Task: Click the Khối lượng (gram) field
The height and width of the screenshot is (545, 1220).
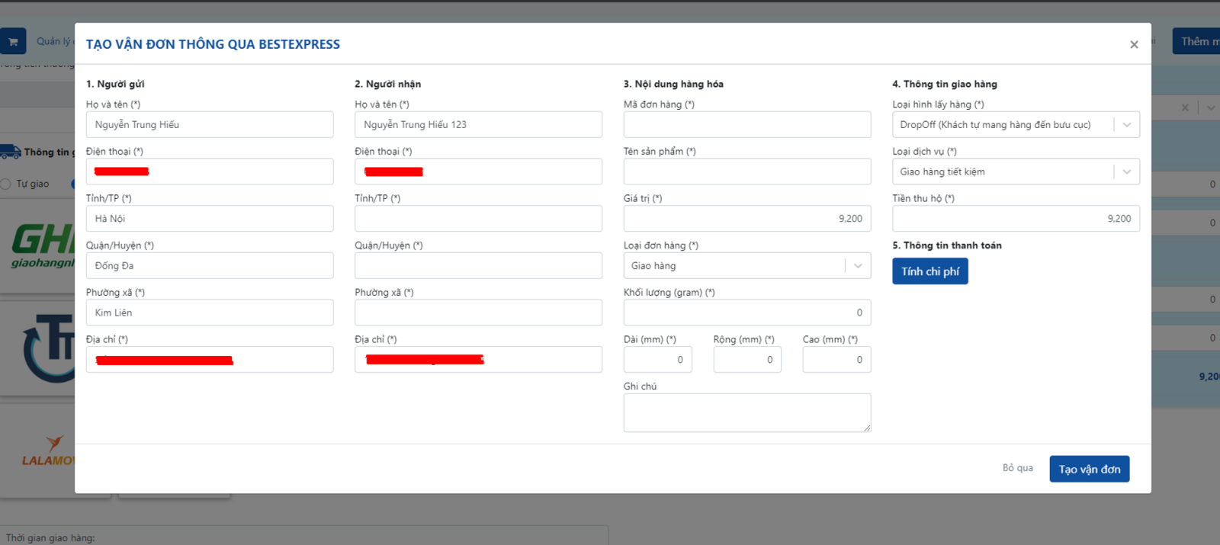Action: coord(746,313)
